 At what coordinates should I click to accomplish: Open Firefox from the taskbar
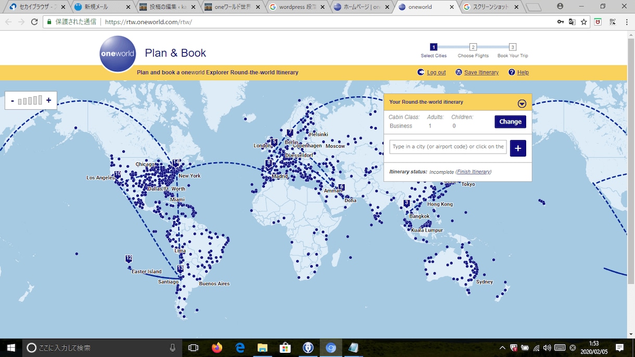pos(217,348)
